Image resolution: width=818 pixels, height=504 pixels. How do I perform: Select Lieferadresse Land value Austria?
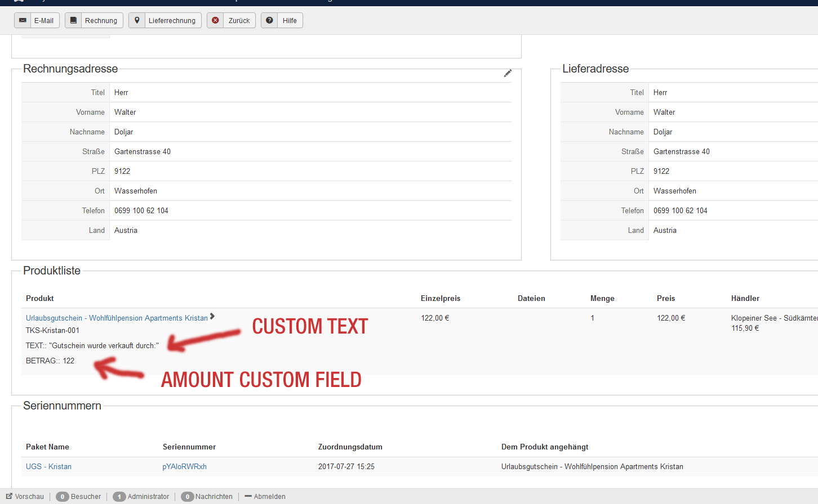(665, 231)
